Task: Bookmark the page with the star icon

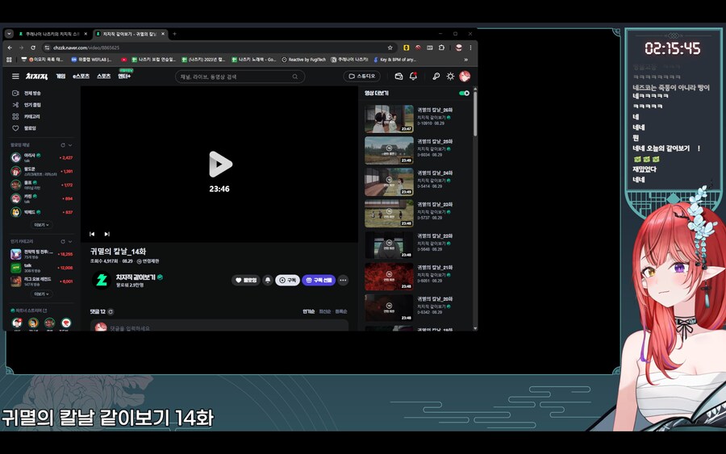Action: (x=390, y=48)
